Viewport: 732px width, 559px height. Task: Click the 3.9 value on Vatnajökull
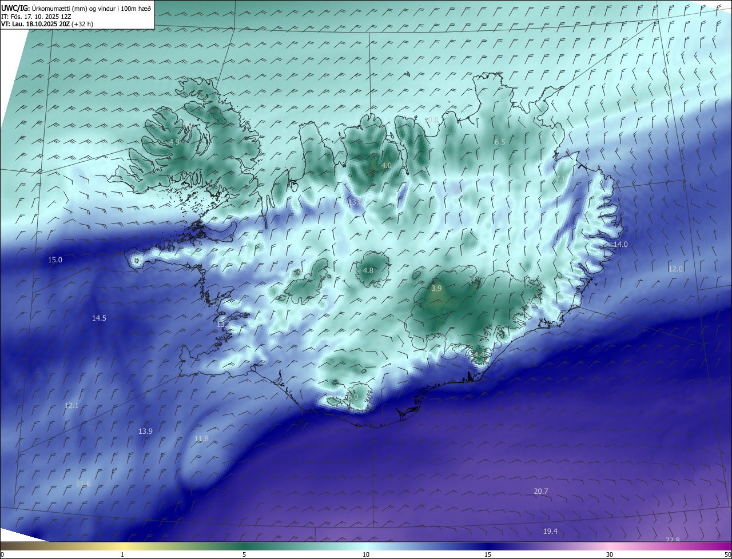point(436,288)
